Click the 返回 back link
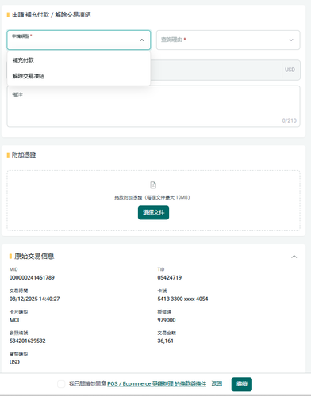Image resolution: width=311 pixels, height=396 pixels. 217,383
